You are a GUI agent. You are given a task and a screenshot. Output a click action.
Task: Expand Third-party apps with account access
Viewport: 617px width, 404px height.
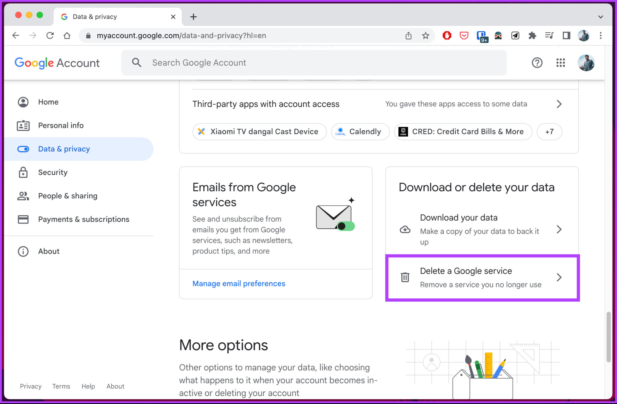click(379, 104)
